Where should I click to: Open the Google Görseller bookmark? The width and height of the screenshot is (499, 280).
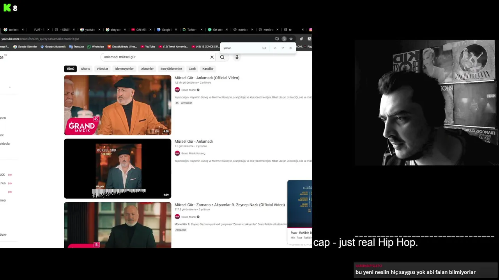point(25,47)
